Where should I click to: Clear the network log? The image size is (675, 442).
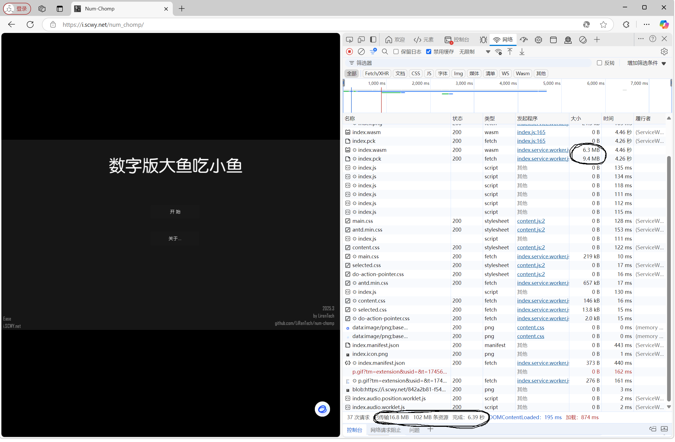tap(362, 52)
